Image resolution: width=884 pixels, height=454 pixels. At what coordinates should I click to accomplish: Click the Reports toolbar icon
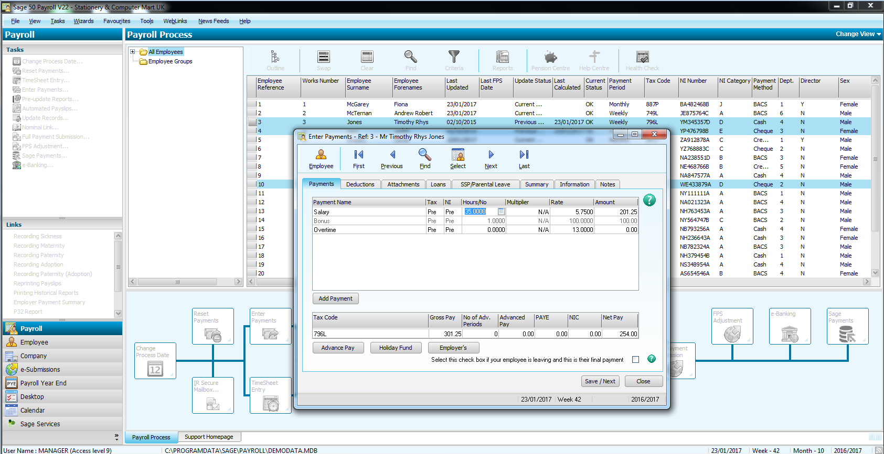[502, 60]
